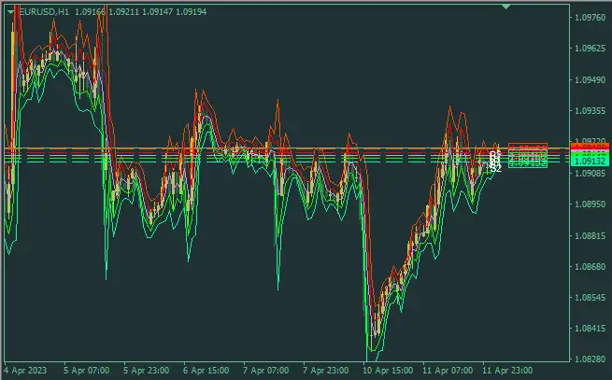This screenshot has width=612, height=380.
Task: Click the 1.09490 price scale label
Action: click(590, 79)
